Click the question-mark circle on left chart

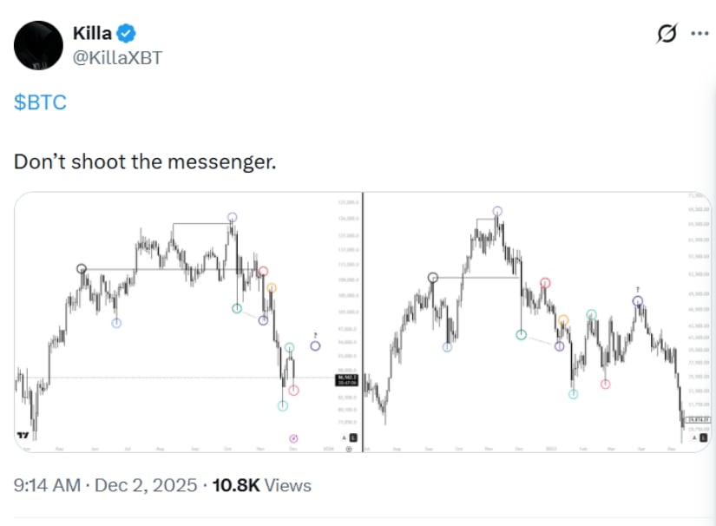315,345
